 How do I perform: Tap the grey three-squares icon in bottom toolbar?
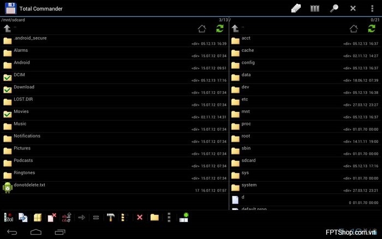pos(169,217)
